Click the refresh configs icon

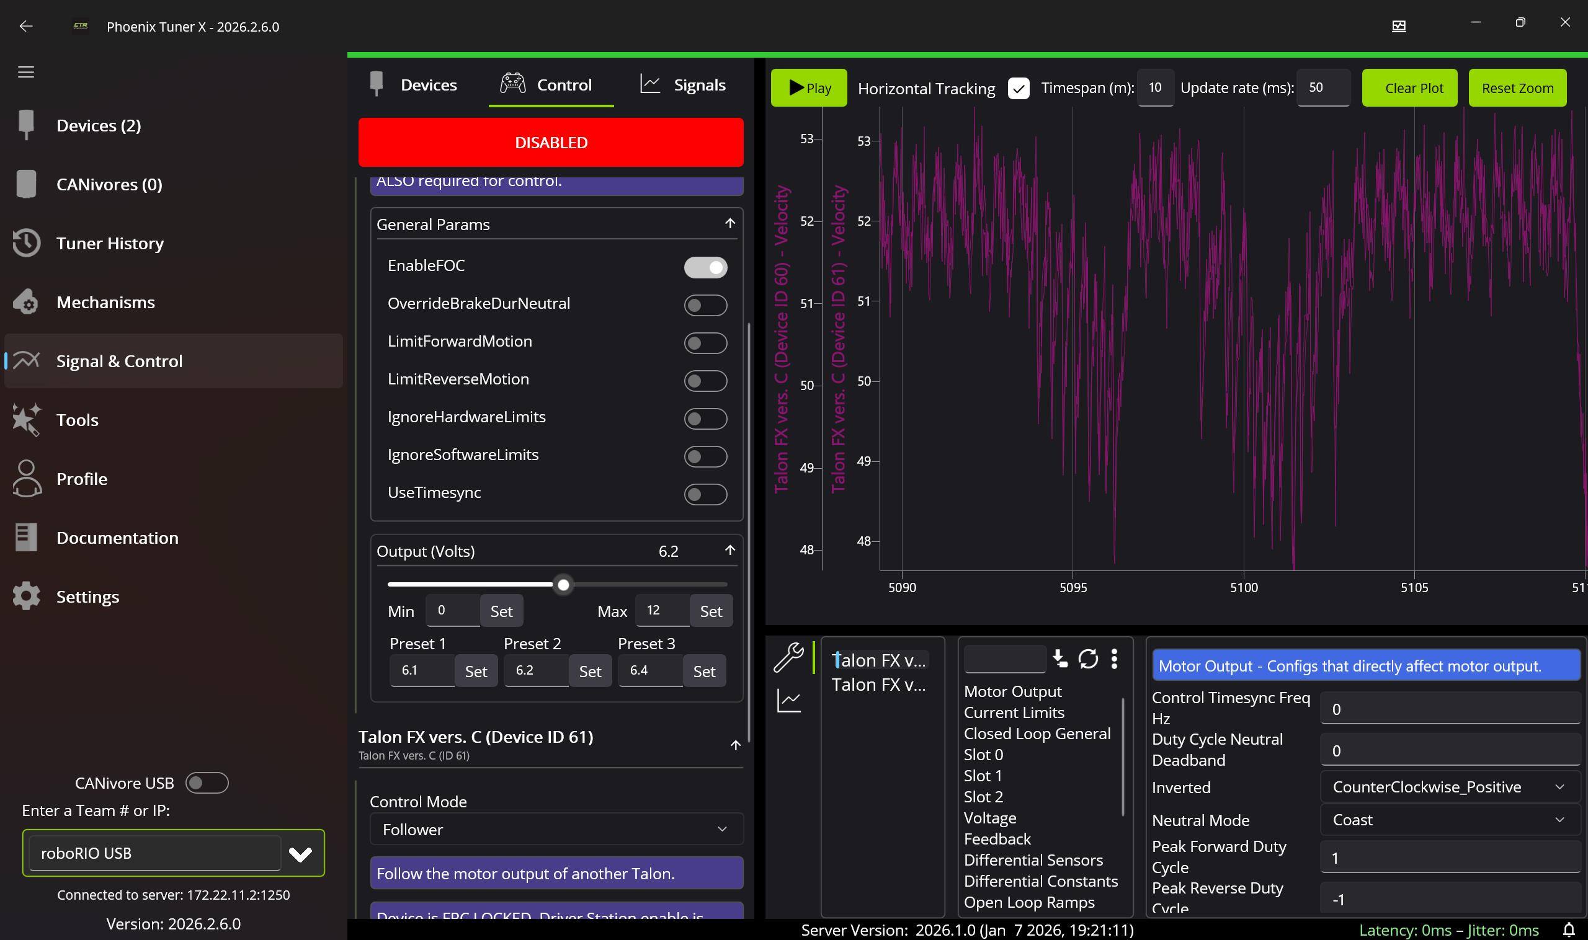1087,658
